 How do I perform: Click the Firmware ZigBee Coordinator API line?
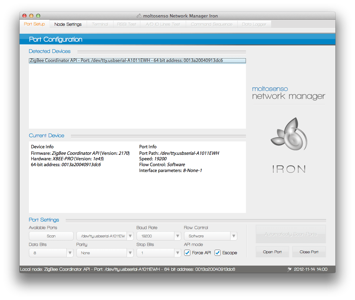80,153
